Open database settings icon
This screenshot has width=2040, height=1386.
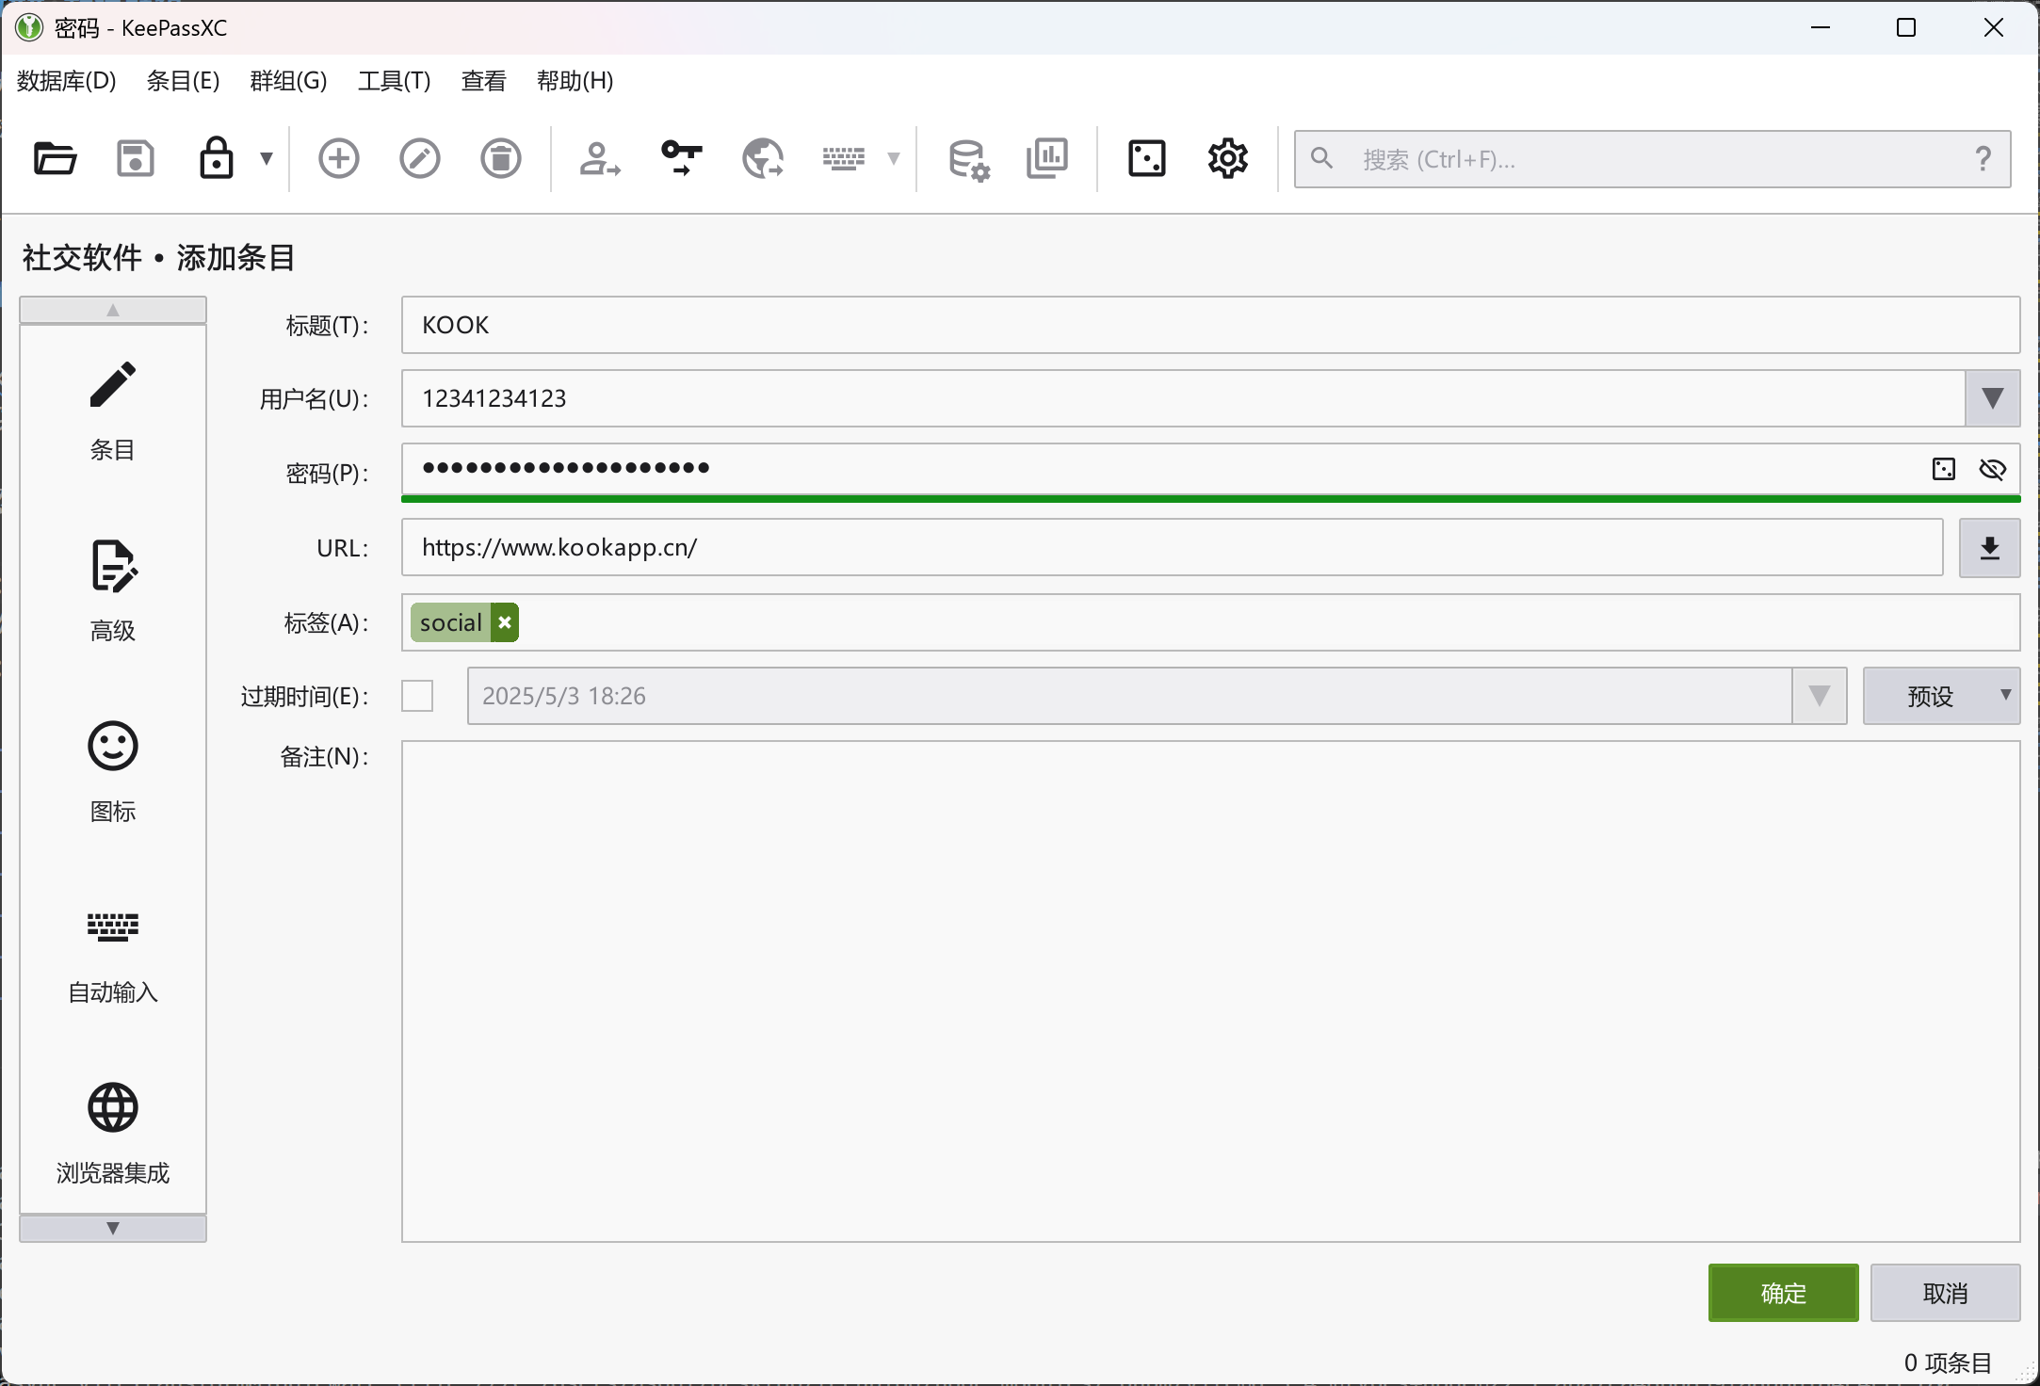[x=968, y=158]
